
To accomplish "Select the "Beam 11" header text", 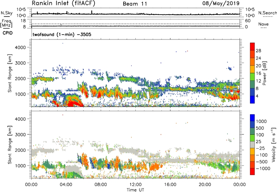I will (135, 4).
